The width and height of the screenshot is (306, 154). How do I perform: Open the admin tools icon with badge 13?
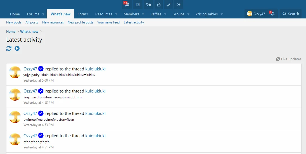point(127,4)
